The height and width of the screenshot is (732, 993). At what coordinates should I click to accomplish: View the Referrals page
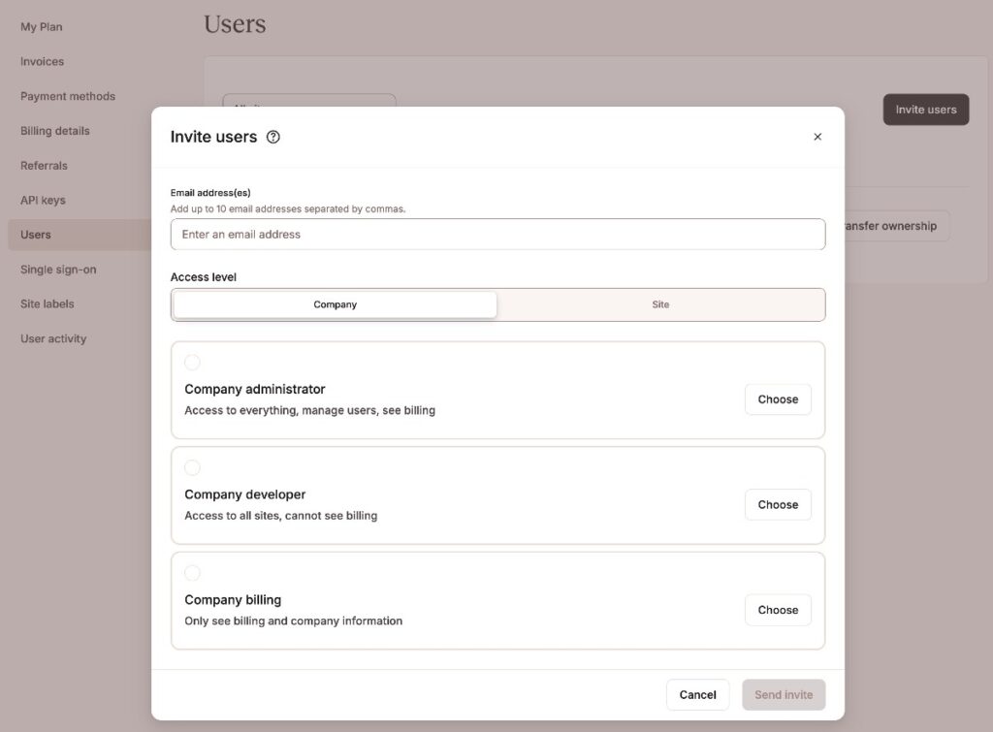click(x=44, y=165)
